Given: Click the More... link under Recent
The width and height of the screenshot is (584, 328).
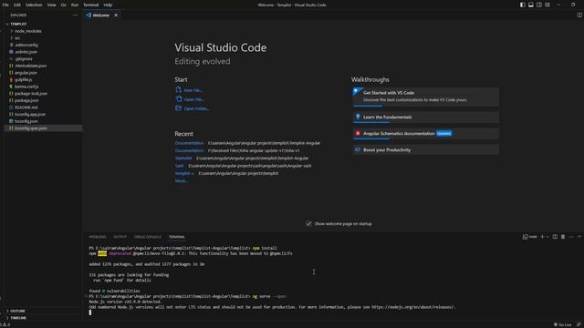Looking at the screenshot, I should coord(182,180).
